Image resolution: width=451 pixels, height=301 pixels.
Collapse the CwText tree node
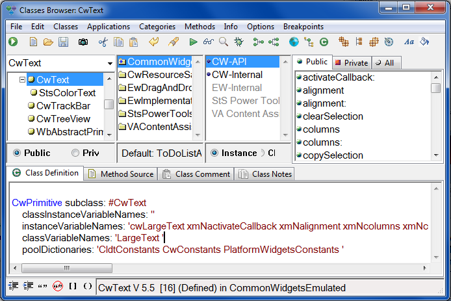coord(22,80)
